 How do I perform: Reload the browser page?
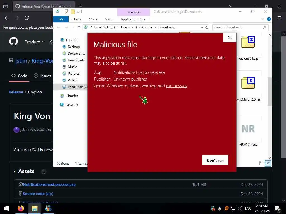click(x=27, y=18)
